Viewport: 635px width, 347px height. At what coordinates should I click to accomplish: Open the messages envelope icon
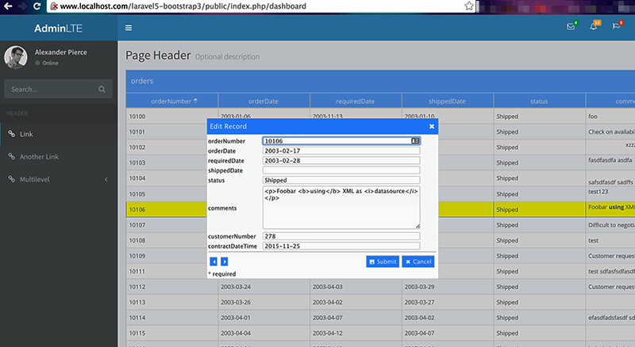click(571, 27)
